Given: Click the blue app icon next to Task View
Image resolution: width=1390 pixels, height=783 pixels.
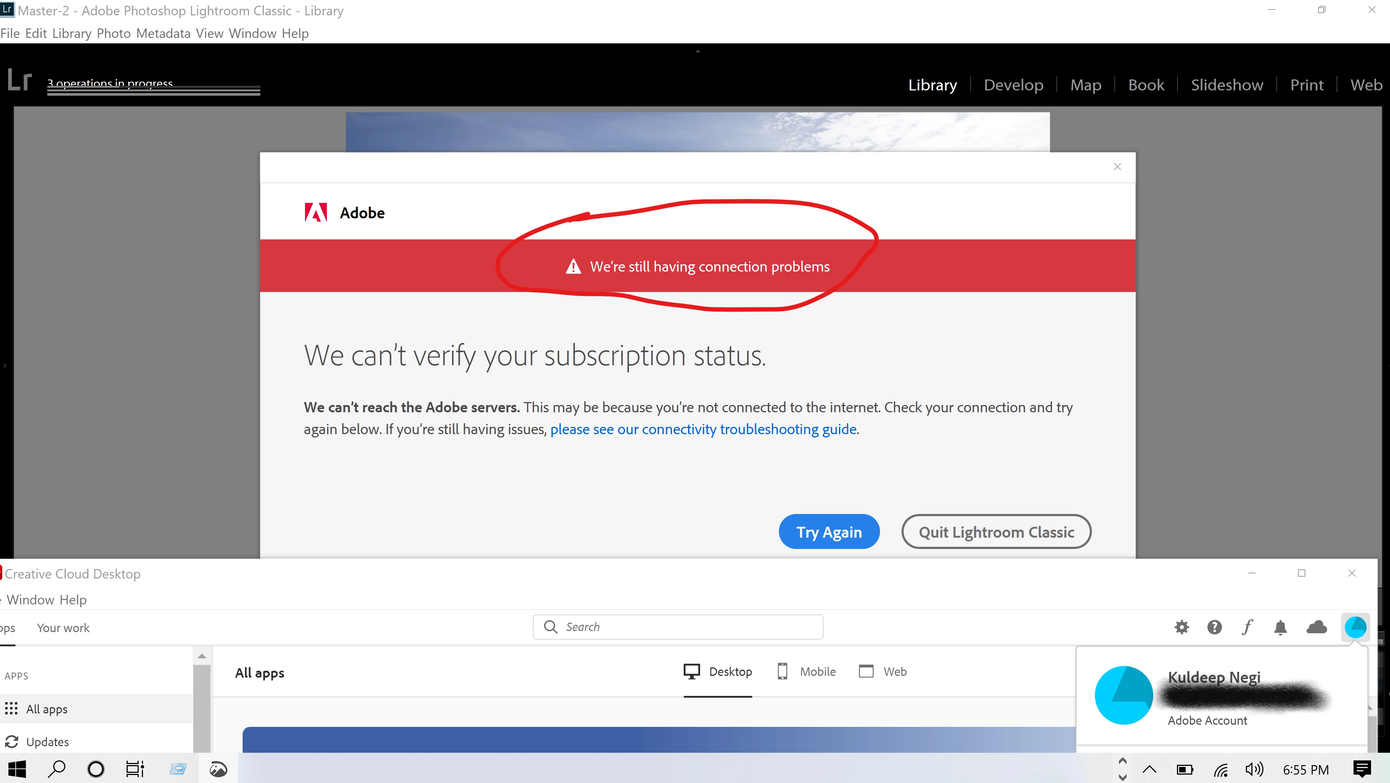Looking at the screenshot, I should point(178,769).
